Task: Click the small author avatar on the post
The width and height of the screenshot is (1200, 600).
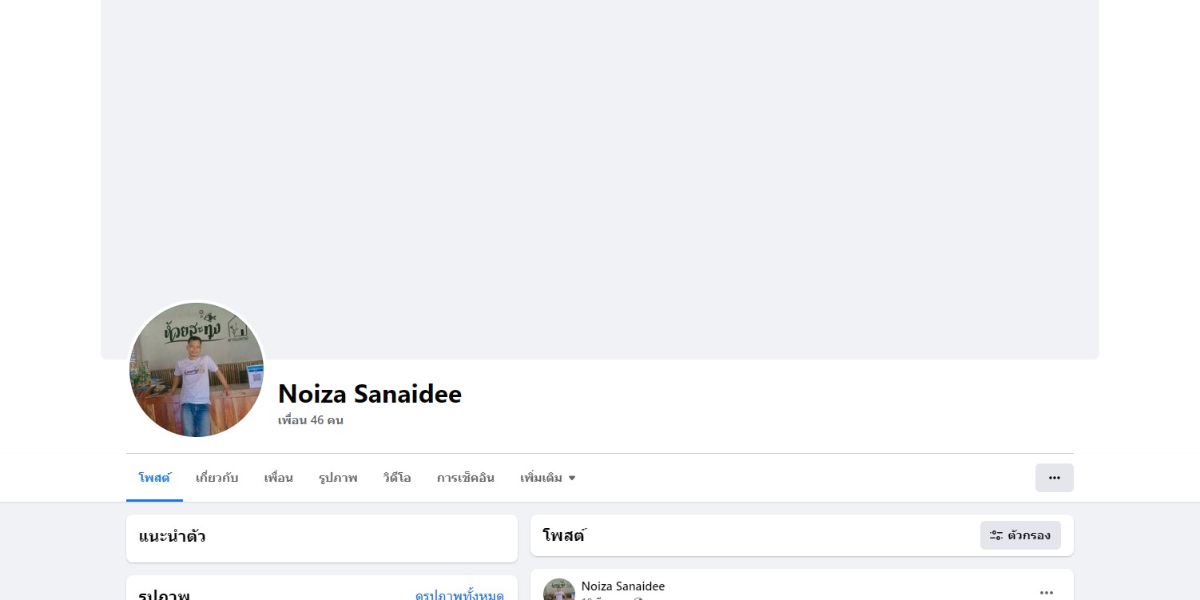Action: [x=558, y=590]
